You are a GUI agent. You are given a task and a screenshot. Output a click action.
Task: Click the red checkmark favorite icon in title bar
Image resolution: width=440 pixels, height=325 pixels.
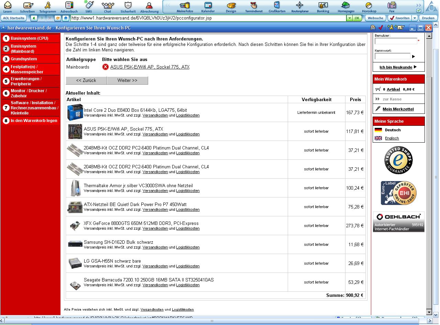(381, 27)
